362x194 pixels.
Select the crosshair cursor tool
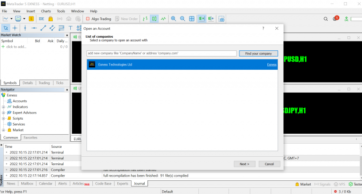[x=15, y=28]
